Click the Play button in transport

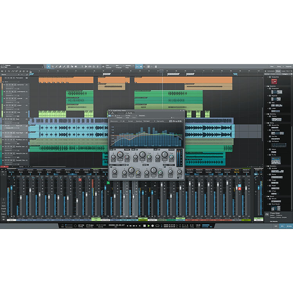click(148, 225)
